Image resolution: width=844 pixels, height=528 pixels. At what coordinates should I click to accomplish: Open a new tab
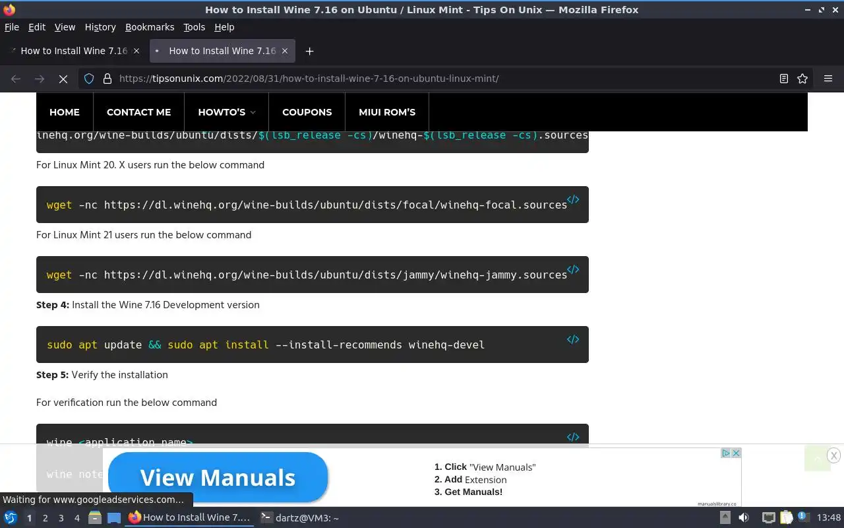[309, 51]
